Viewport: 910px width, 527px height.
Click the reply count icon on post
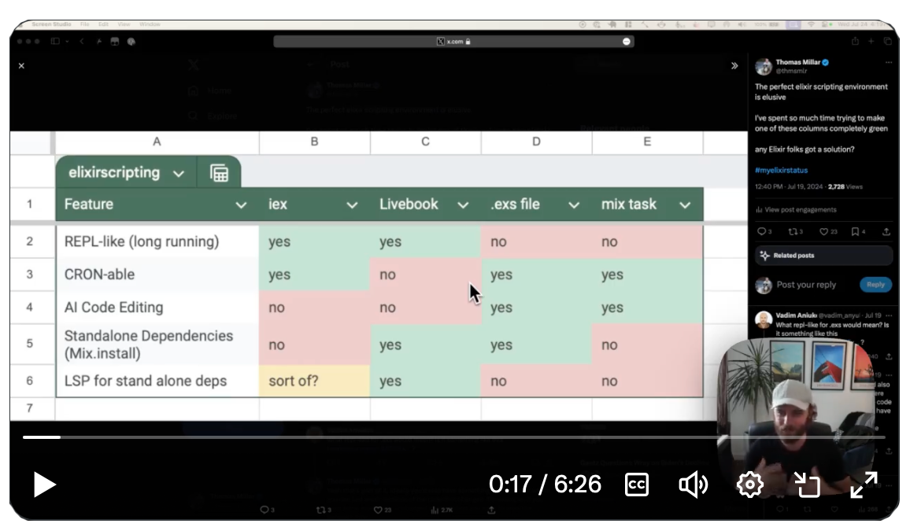(x=762, y=231)
